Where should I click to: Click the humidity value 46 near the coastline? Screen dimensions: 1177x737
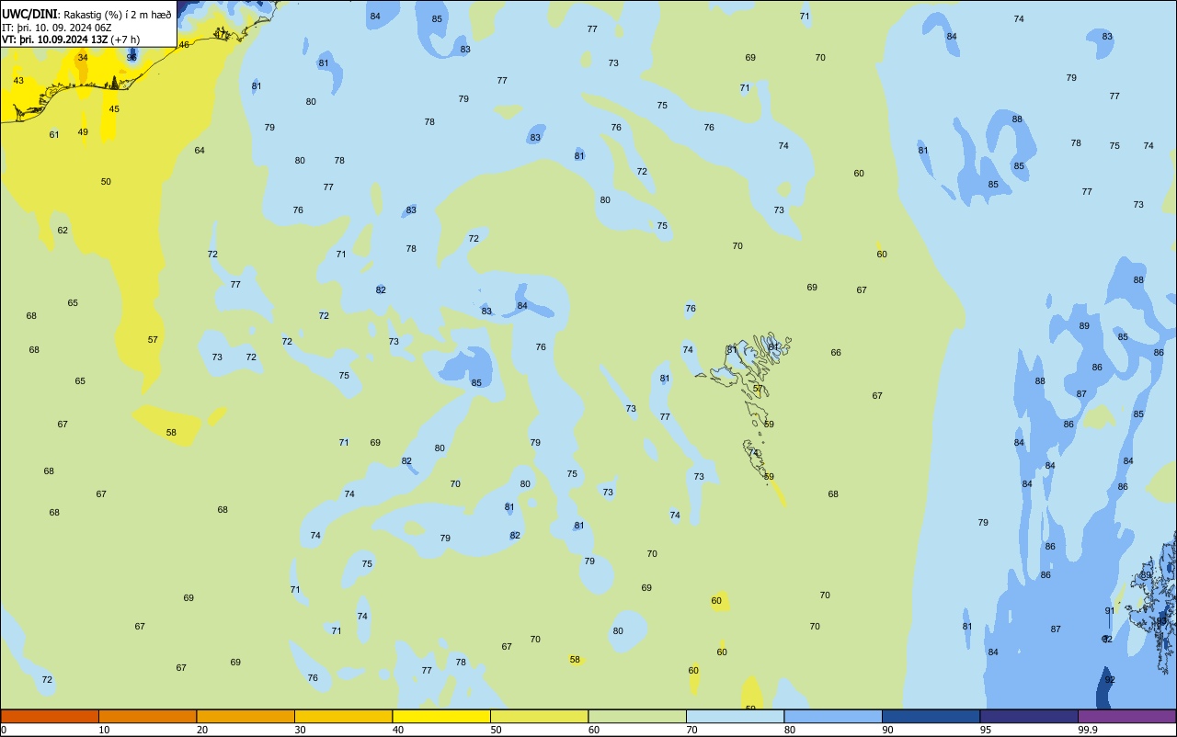point(184,45)
